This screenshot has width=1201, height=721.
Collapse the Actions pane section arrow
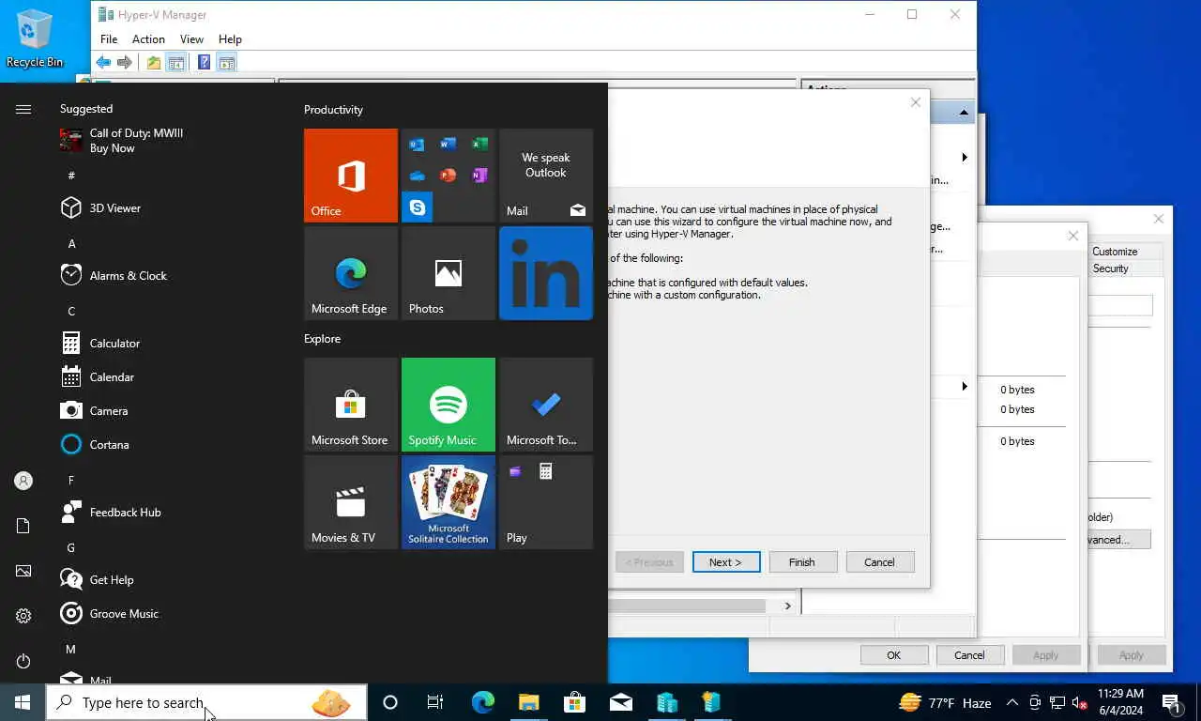[963, 113]
